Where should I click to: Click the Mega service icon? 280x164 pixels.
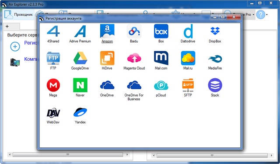tap(53, 85)
